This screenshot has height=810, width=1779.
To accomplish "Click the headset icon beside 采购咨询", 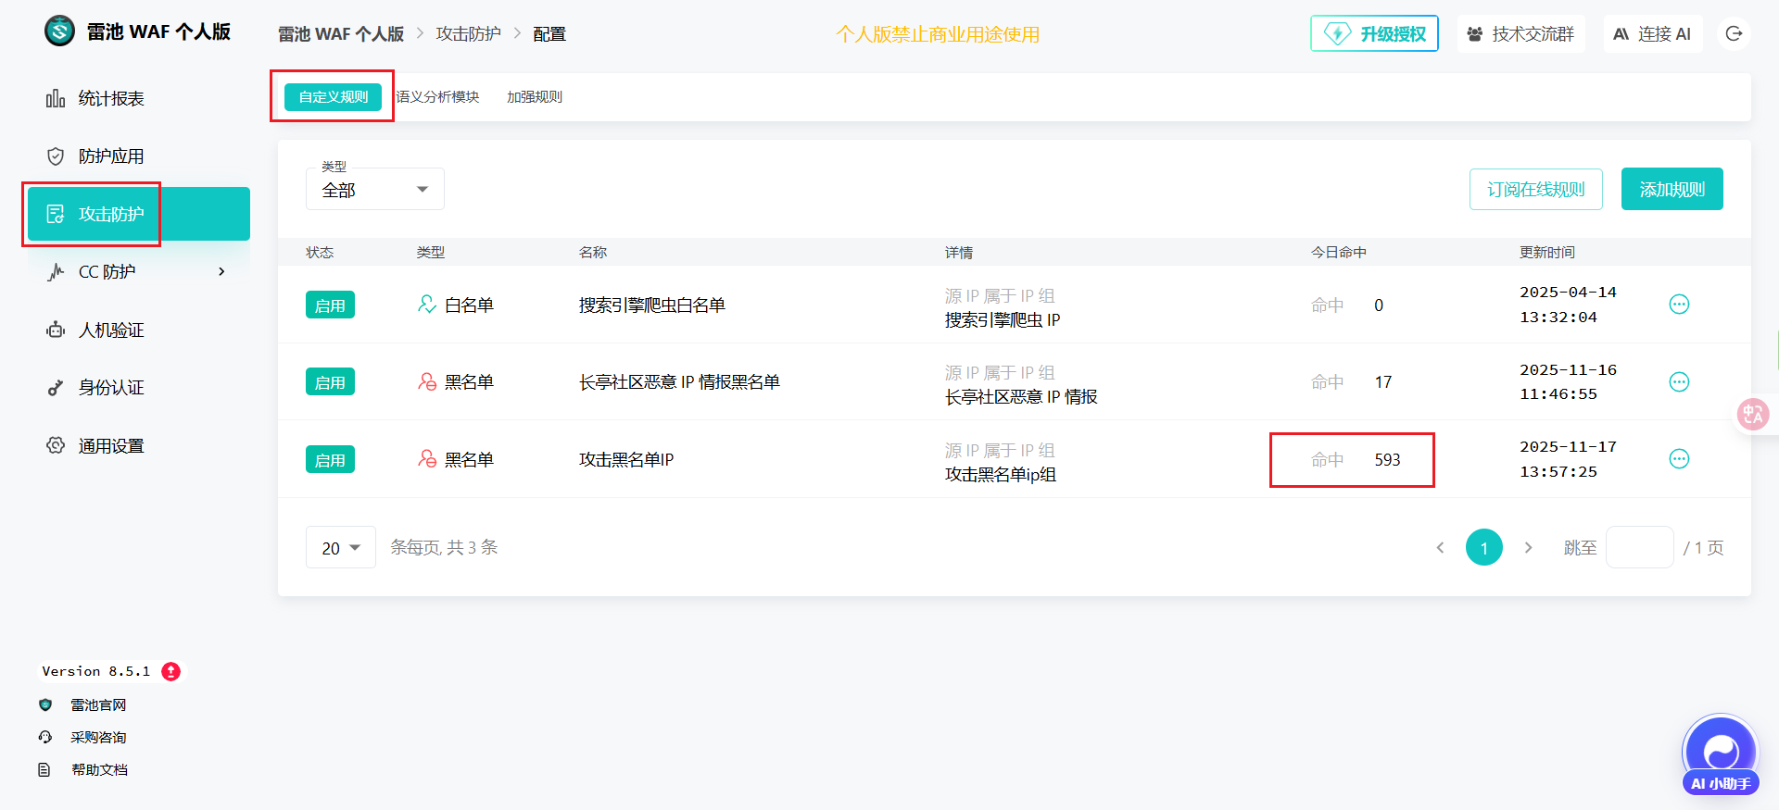I will (x=44, y=737).
